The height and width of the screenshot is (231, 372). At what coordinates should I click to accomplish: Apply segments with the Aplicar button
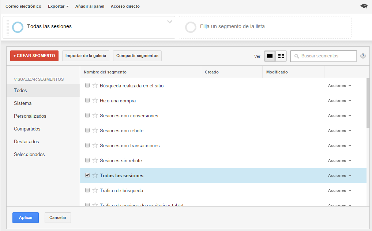tap(25, 217)
